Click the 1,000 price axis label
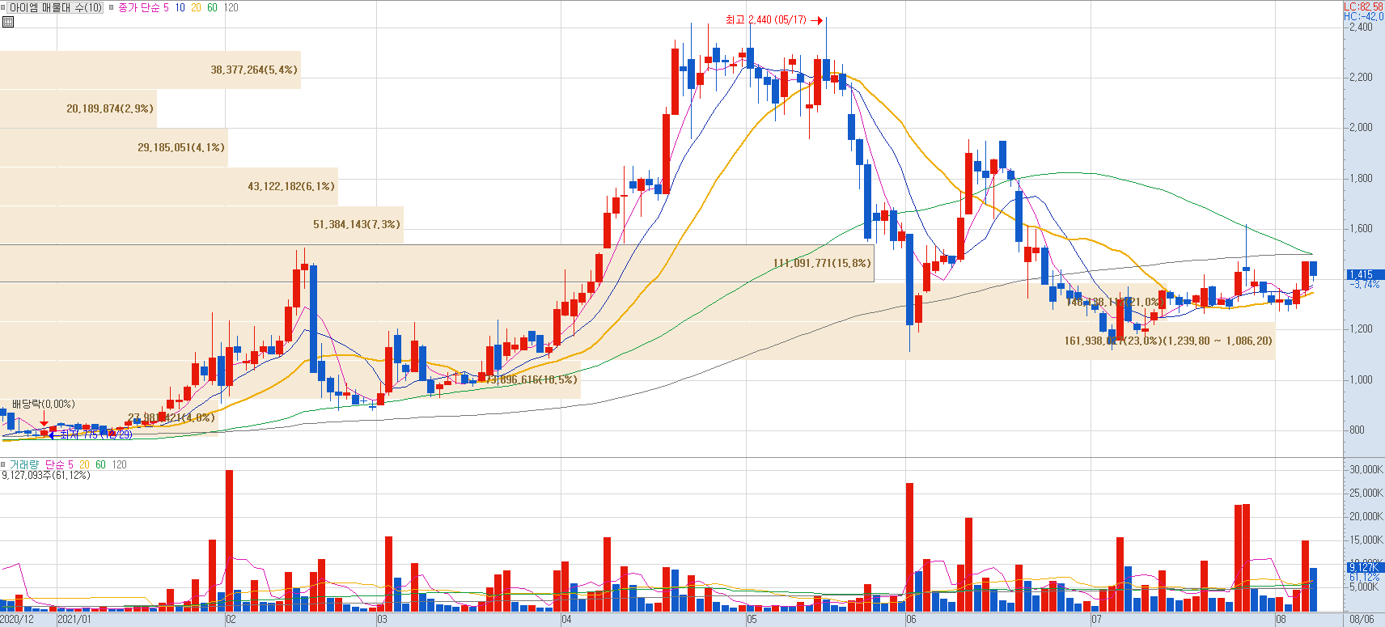Viewport: 1385px width, 627px height. [1361, 379]
